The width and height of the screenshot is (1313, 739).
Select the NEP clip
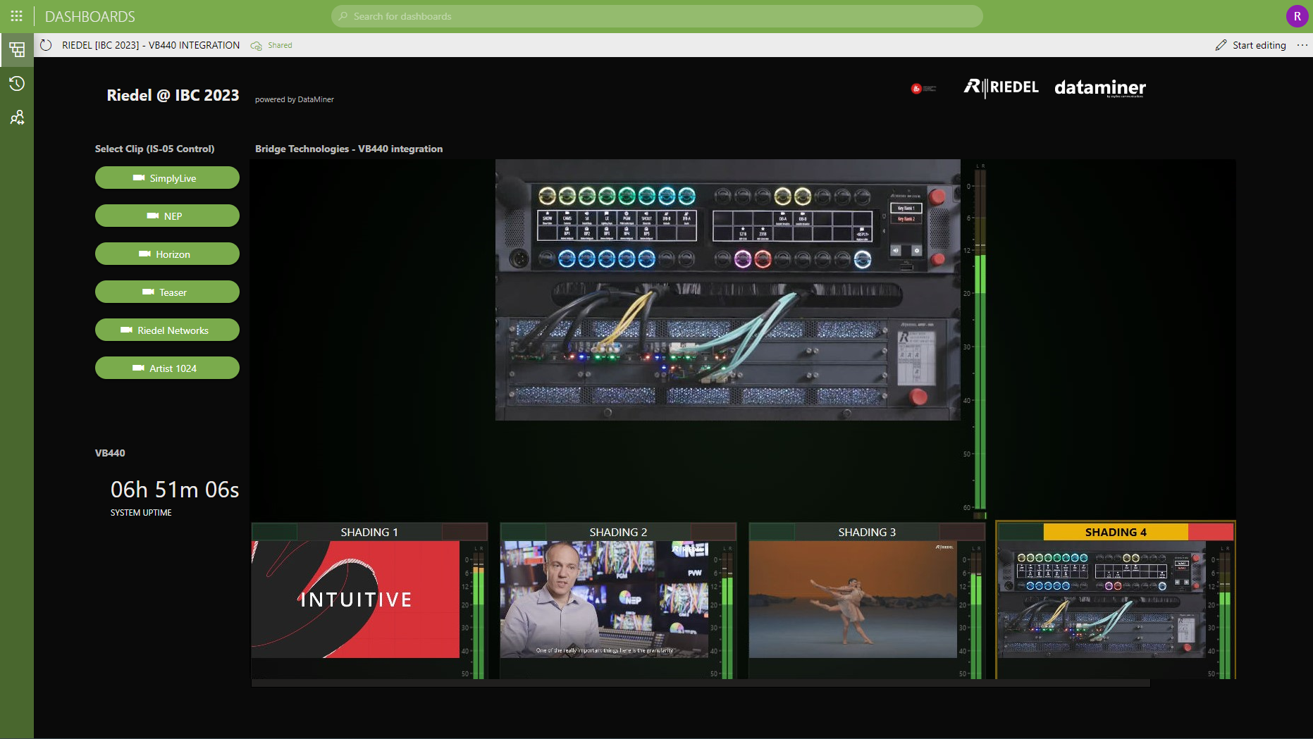point(167,216)
